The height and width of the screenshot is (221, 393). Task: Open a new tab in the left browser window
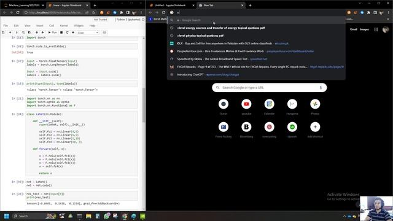pos(95,6)
